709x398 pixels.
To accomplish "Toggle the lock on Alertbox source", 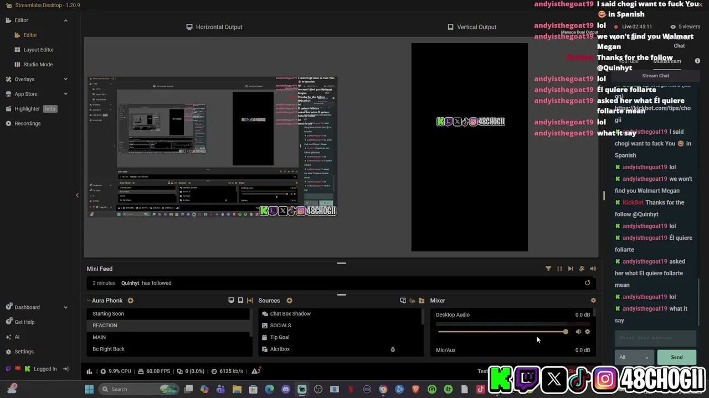I will click(393, 349).
